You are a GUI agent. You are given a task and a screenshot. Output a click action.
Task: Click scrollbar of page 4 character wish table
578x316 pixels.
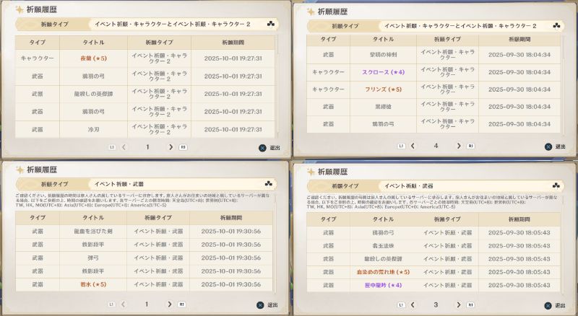pyautogui.click(x=562, y=83)
